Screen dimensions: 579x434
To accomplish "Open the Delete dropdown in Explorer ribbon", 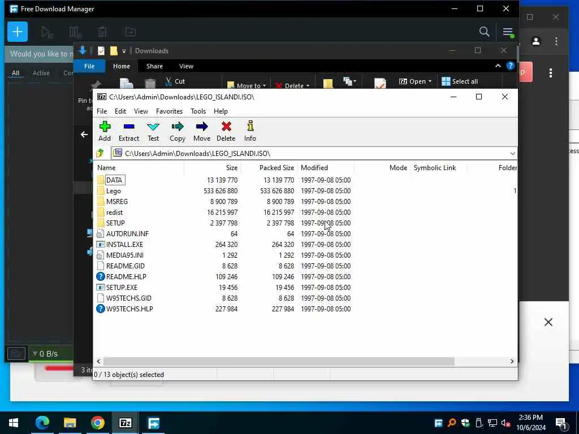I will tap(292, 85).
